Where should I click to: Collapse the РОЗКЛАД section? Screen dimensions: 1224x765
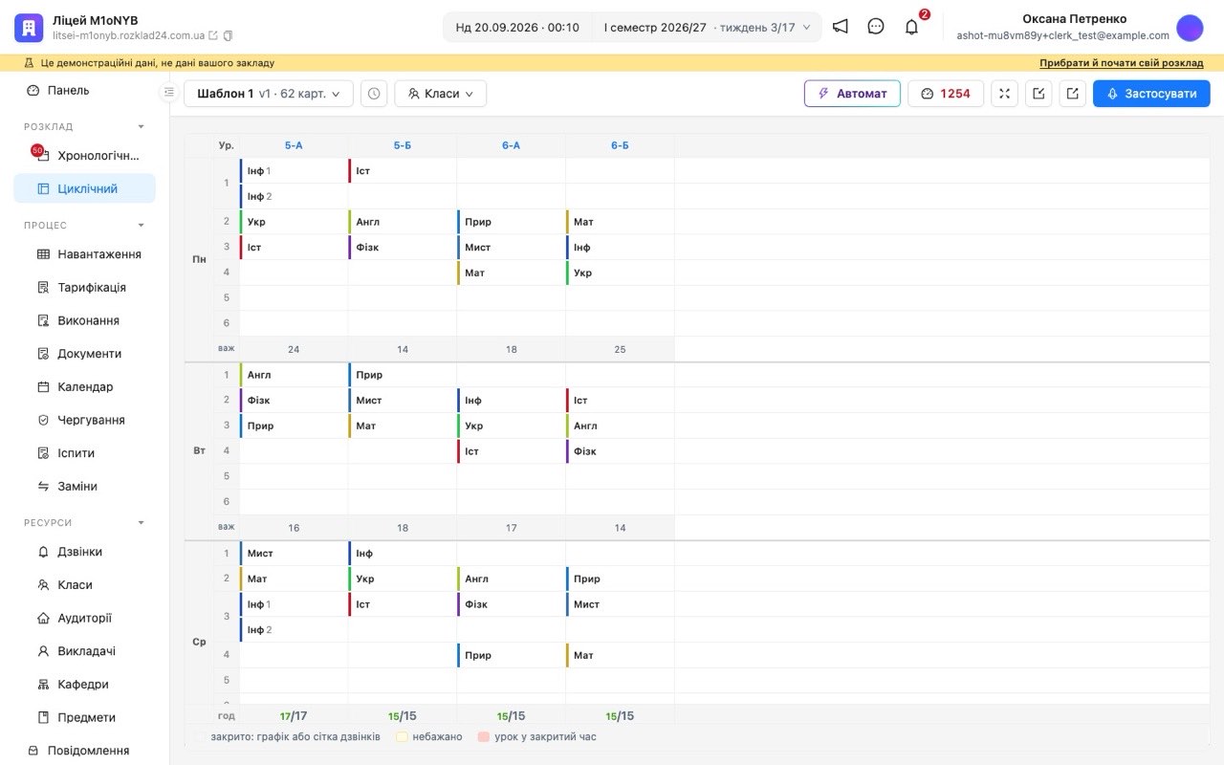pyautogui.click(x=142, y=126)
